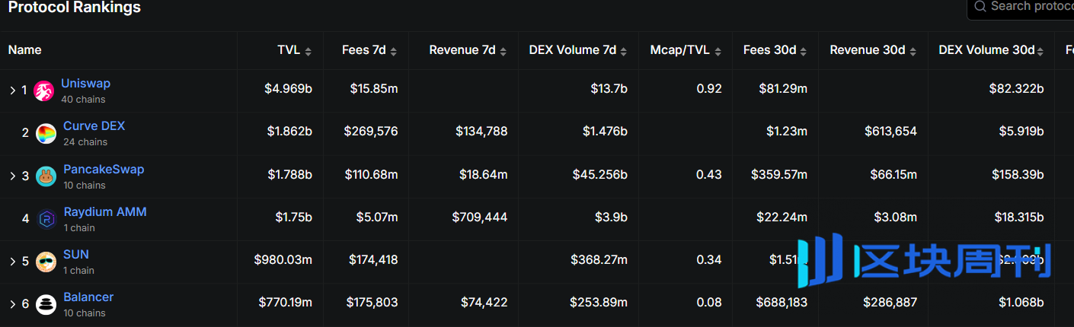This screenshot has width=1074, height=327.
Task: Expand the Balancer row
Action: [12, 304]
